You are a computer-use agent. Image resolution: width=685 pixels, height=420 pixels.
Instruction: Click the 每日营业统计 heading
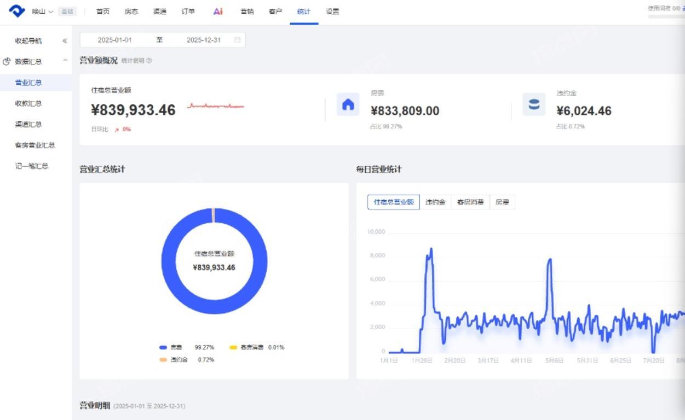[x=379, y=169]
